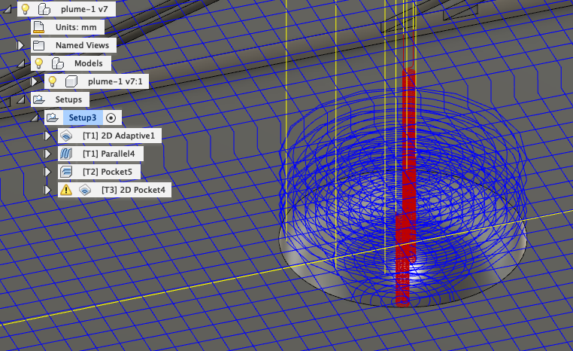
Task: Expand the [T2] Pocket5 operation
Action: coord(47,172)
